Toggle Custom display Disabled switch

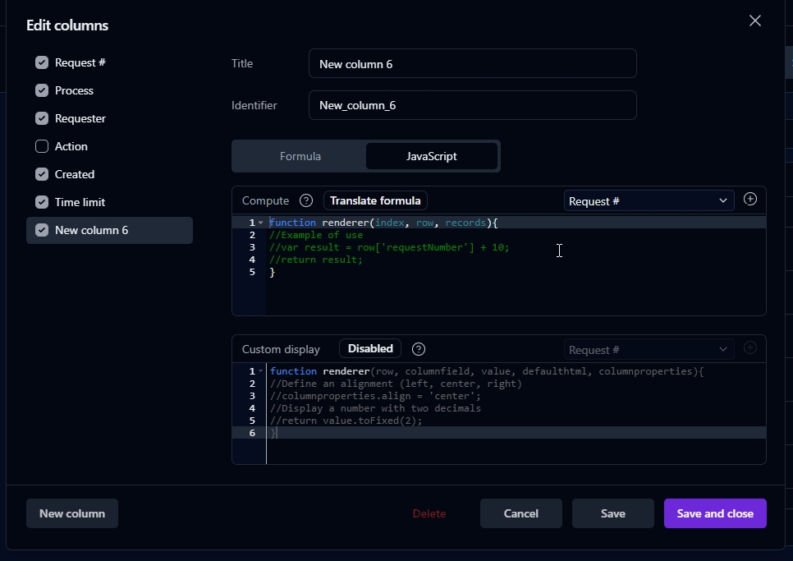click(370, 349)
